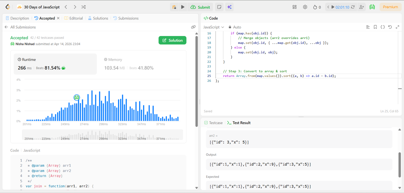404x193 pixels.
Task: Click the '266 ms' runtime value
Action: click(x=25, y=68)
